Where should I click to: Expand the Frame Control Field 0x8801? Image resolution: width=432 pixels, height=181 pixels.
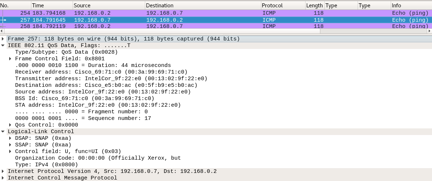click(10, 58)
